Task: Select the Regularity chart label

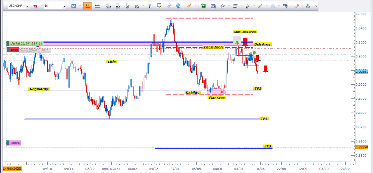Action: coord(39,89)
